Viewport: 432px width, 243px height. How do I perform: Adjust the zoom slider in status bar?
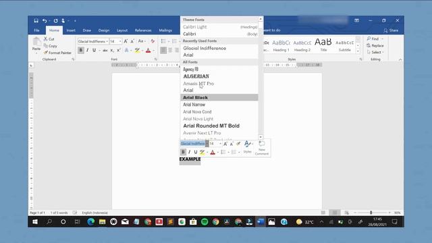[x=371, y=213]
